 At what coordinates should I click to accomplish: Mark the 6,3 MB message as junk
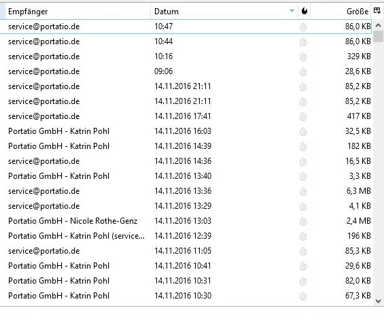coord(303,191)
